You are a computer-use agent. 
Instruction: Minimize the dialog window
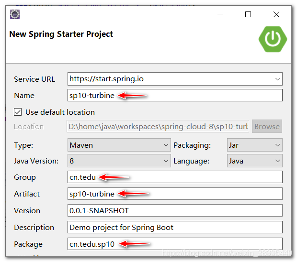click(x=220, y=14)
